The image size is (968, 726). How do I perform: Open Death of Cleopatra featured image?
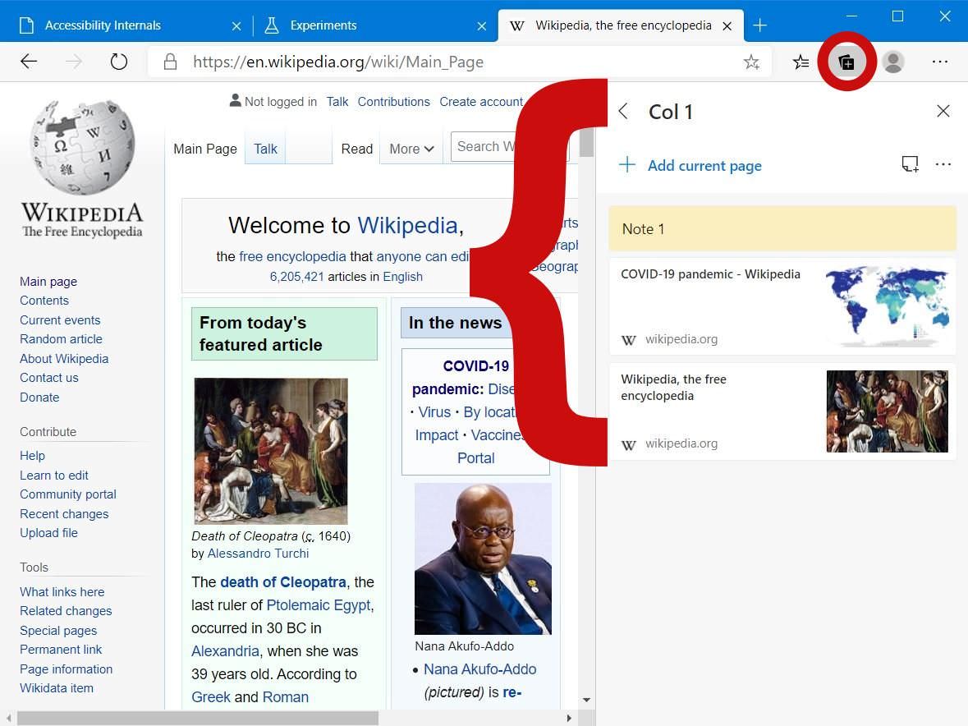(271, 451)
